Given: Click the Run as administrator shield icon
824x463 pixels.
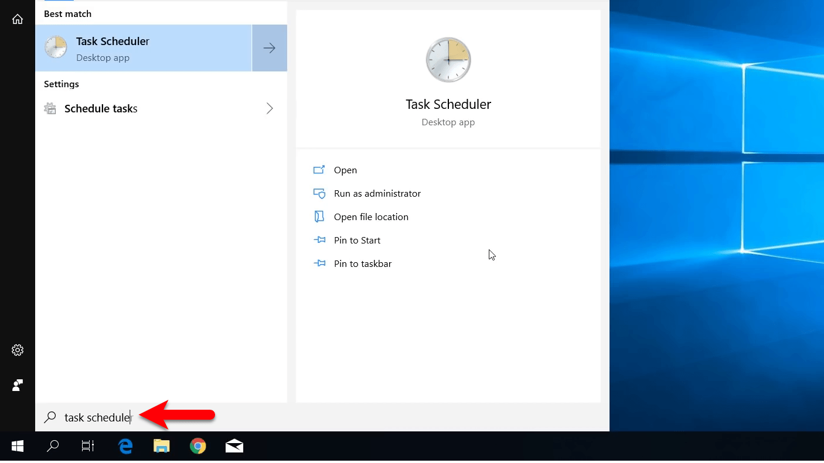Looking at the screenshot, I should click(319, 193).
